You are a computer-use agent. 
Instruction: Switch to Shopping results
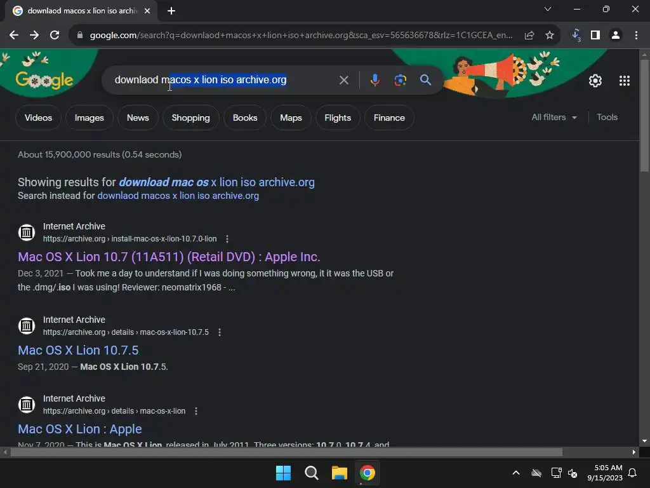190,118
